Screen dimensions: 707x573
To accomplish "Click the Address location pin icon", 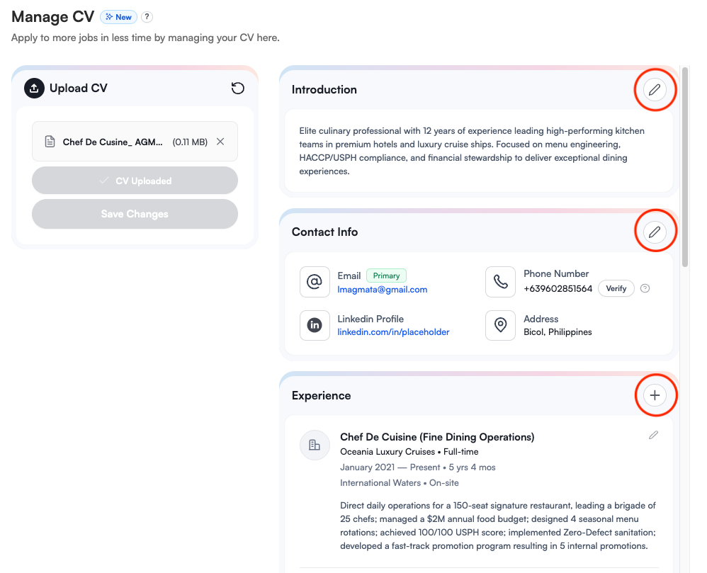I will pos(500,325).
